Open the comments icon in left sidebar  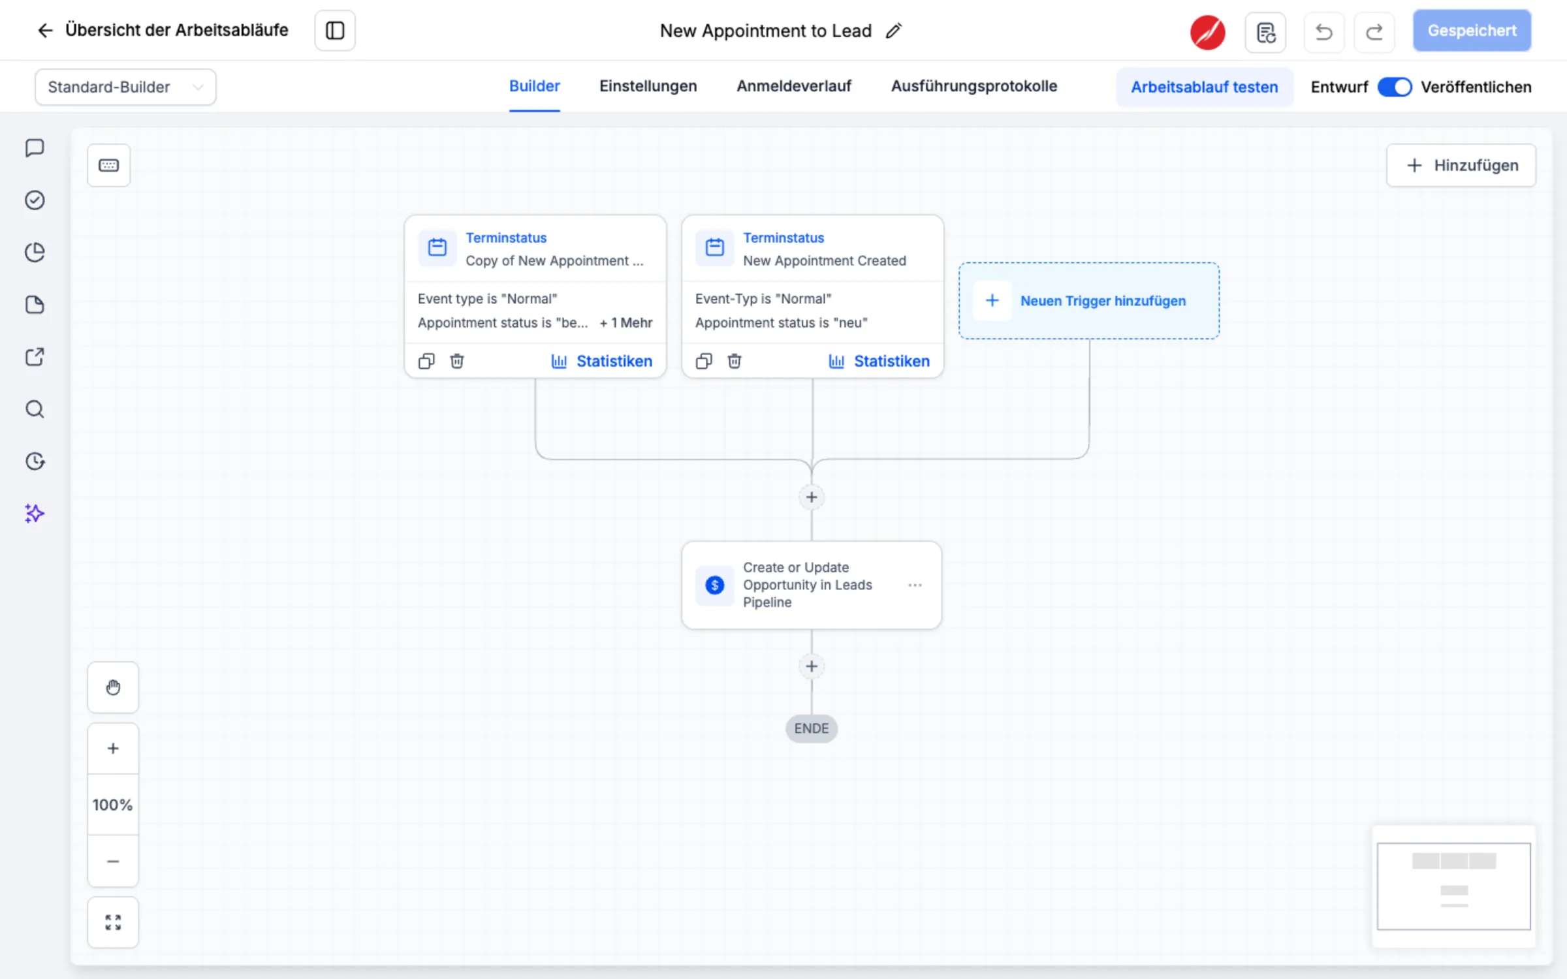click(35, 148)
